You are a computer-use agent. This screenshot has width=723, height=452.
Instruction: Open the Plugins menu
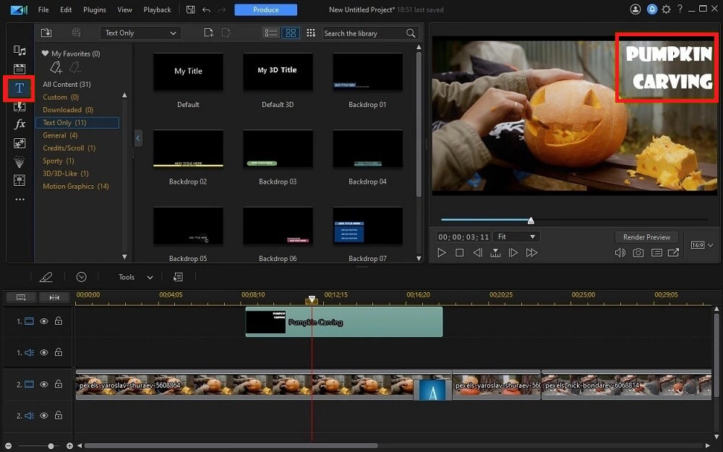96,9
